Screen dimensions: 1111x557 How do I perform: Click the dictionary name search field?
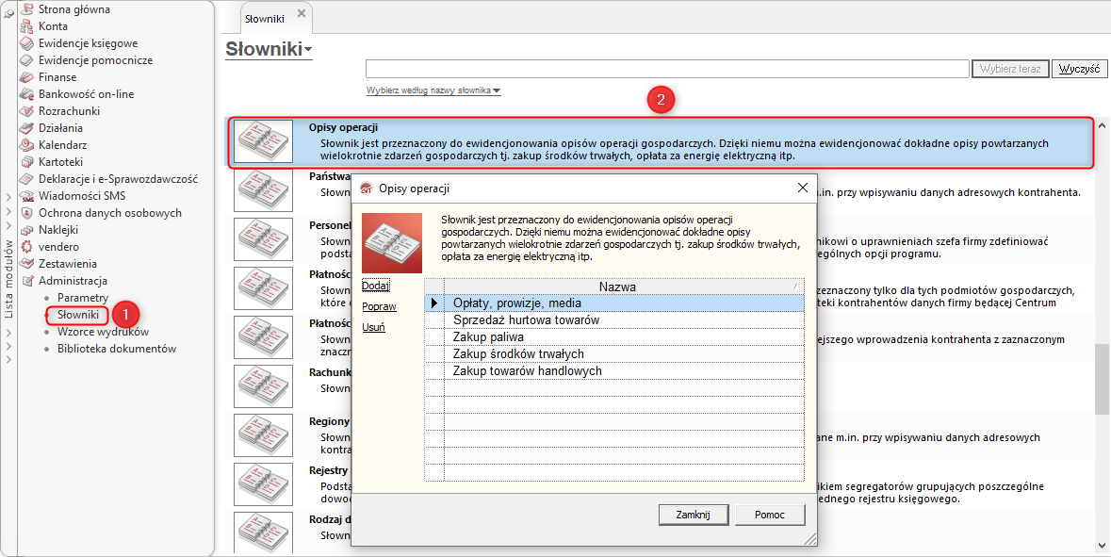point(667,69)
